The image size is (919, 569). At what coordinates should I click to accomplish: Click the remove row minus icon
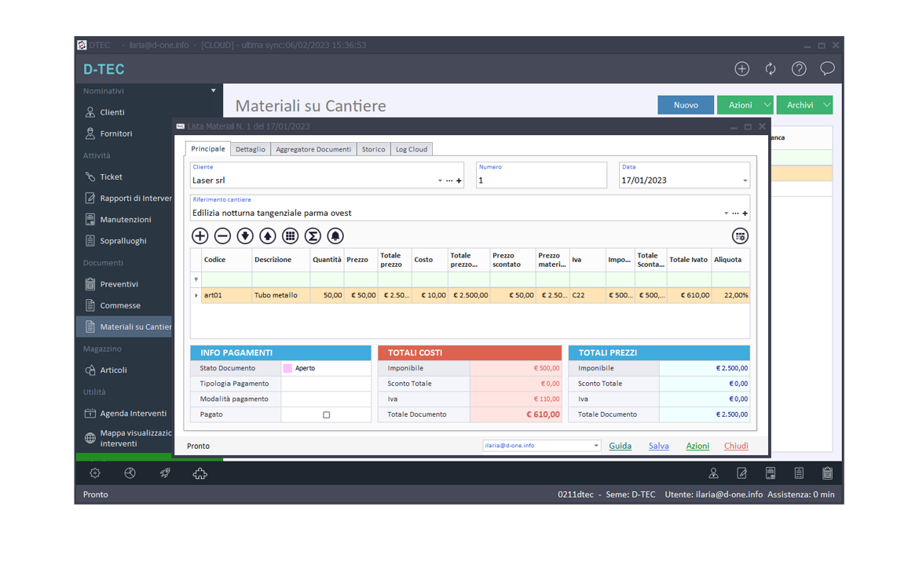click(x=222, y=235)
